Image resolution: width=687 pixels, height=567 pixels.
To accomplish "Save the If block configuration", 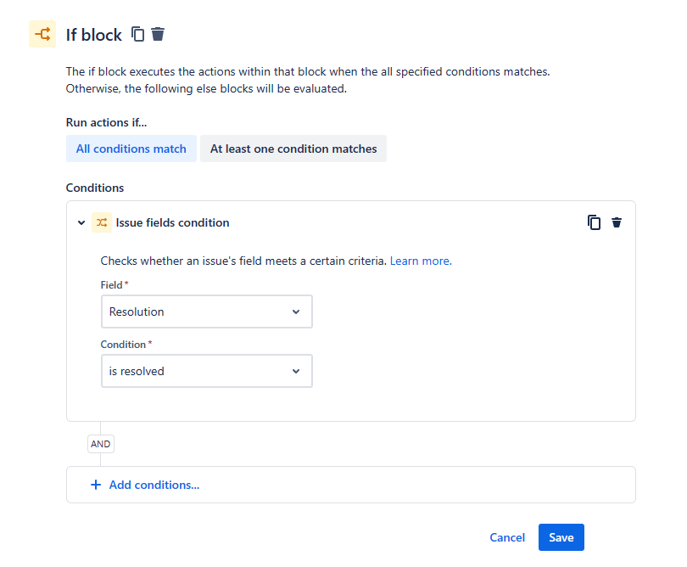I will click(561, 537).
